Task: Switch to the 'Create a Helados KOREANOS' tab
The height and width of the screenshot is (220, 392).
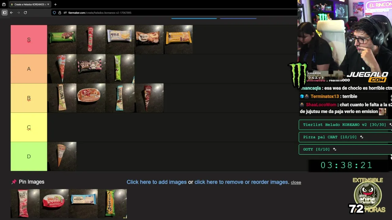Action: coord(30,4)
